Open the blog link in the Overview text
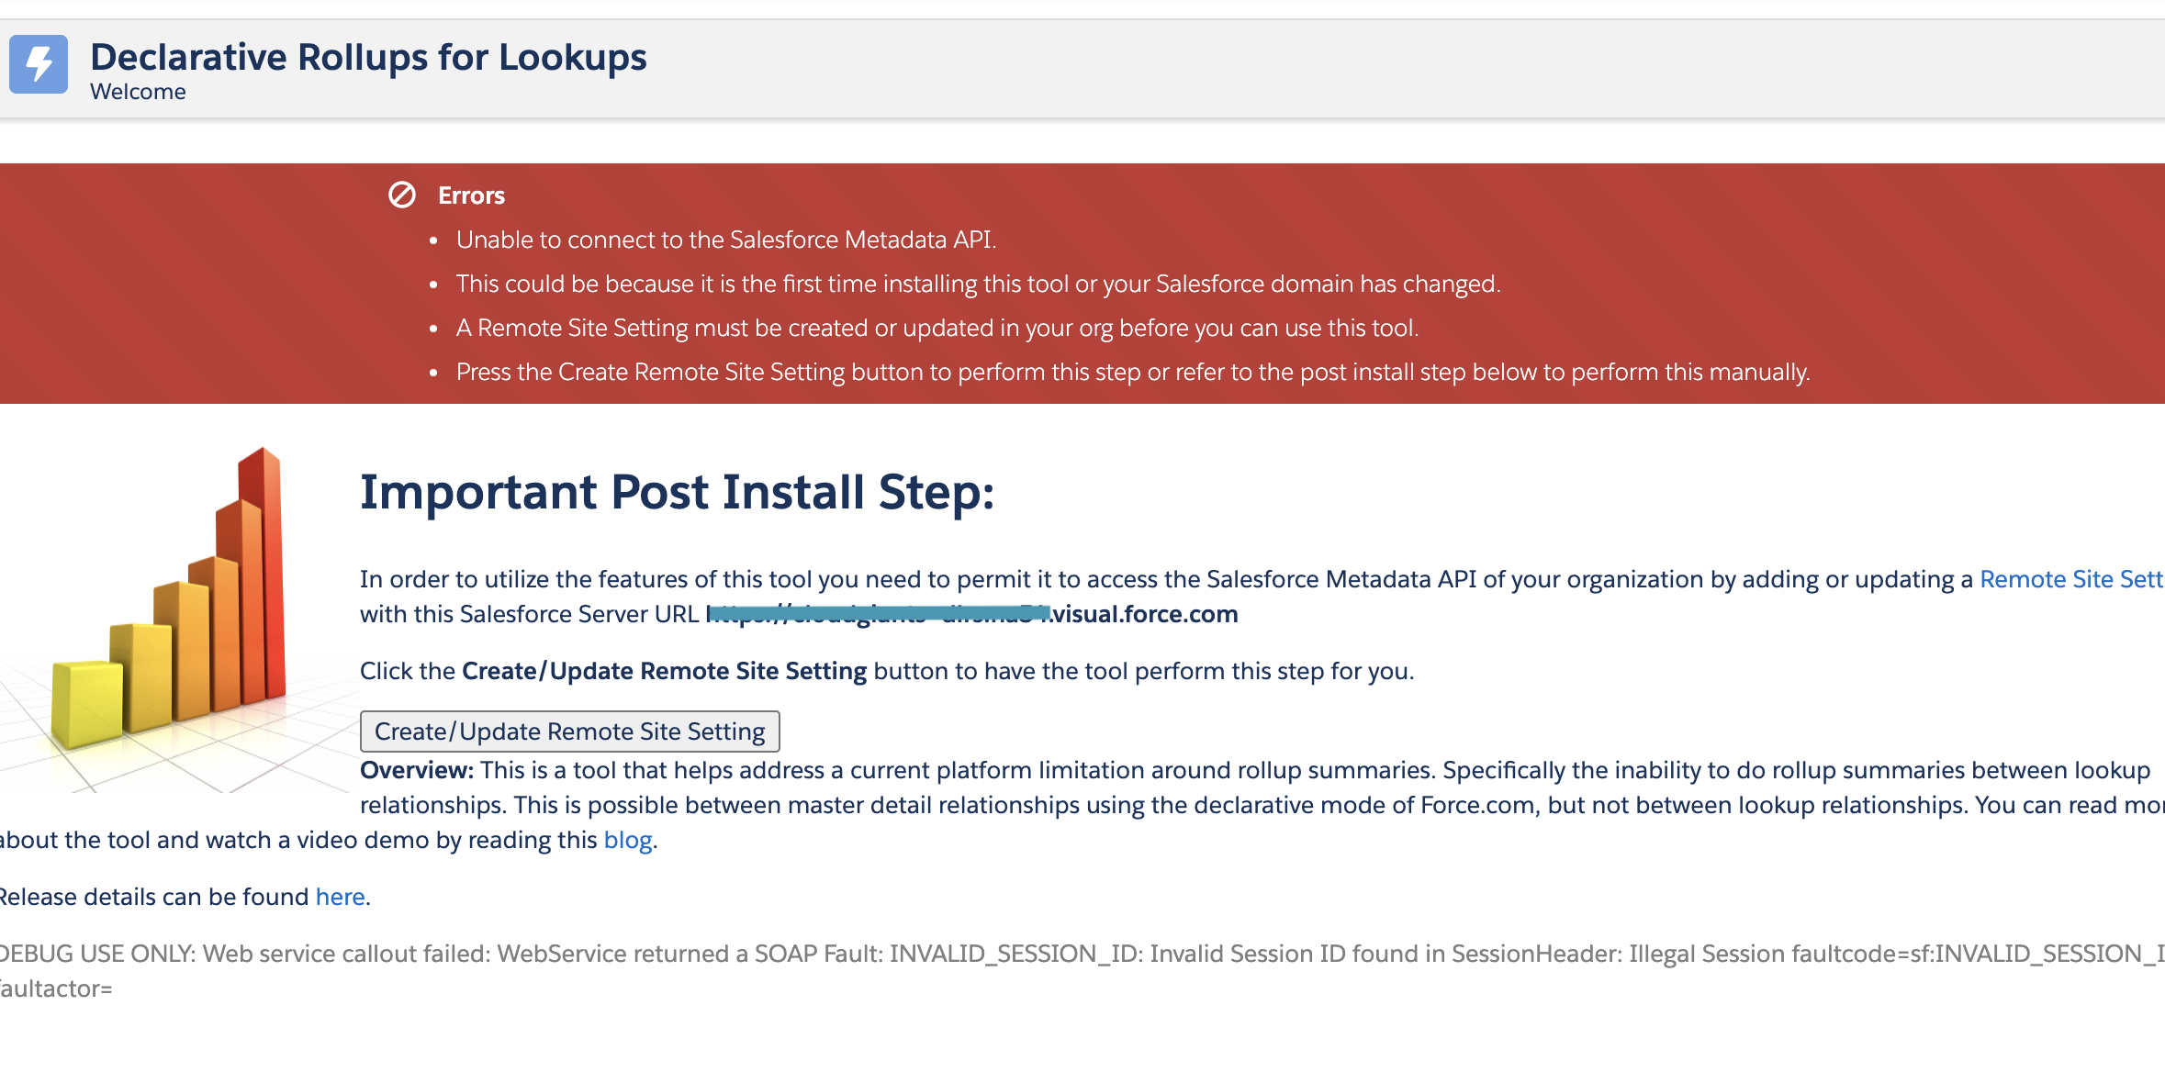This screenshot has height=1072, width=2165. [628, 839]
